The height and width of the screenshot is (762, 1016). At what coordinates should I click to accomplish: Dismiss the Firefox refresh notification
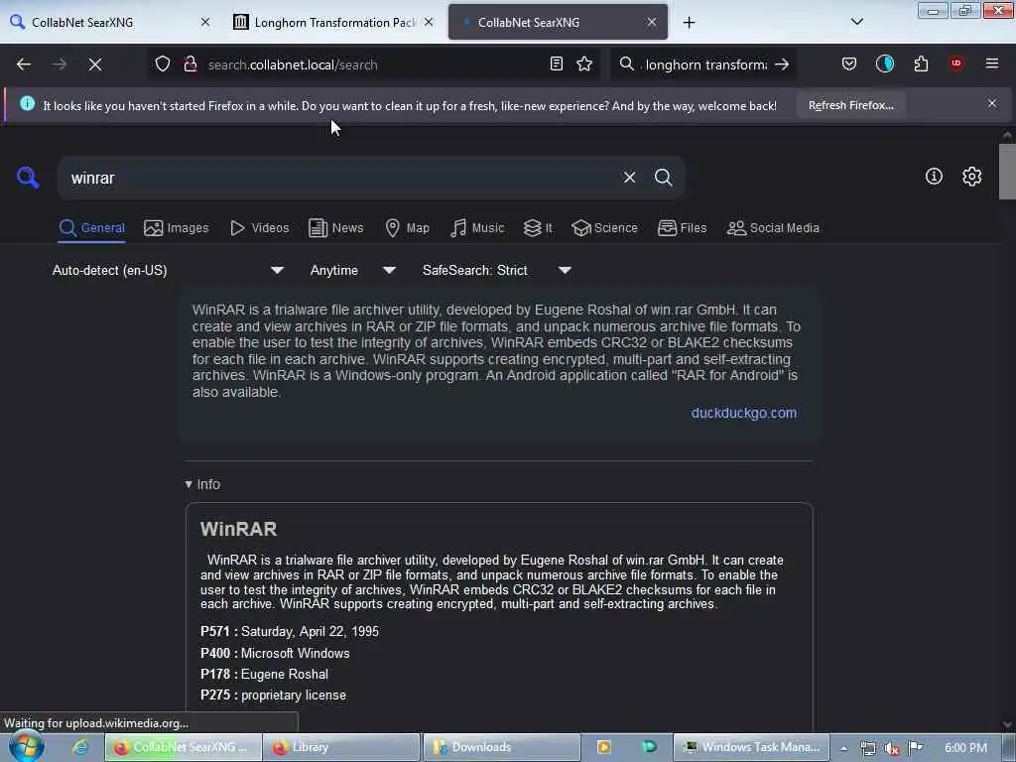pos(992,103)
